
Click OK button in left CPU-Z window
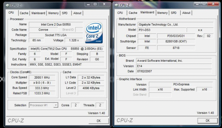pos(99,121)
